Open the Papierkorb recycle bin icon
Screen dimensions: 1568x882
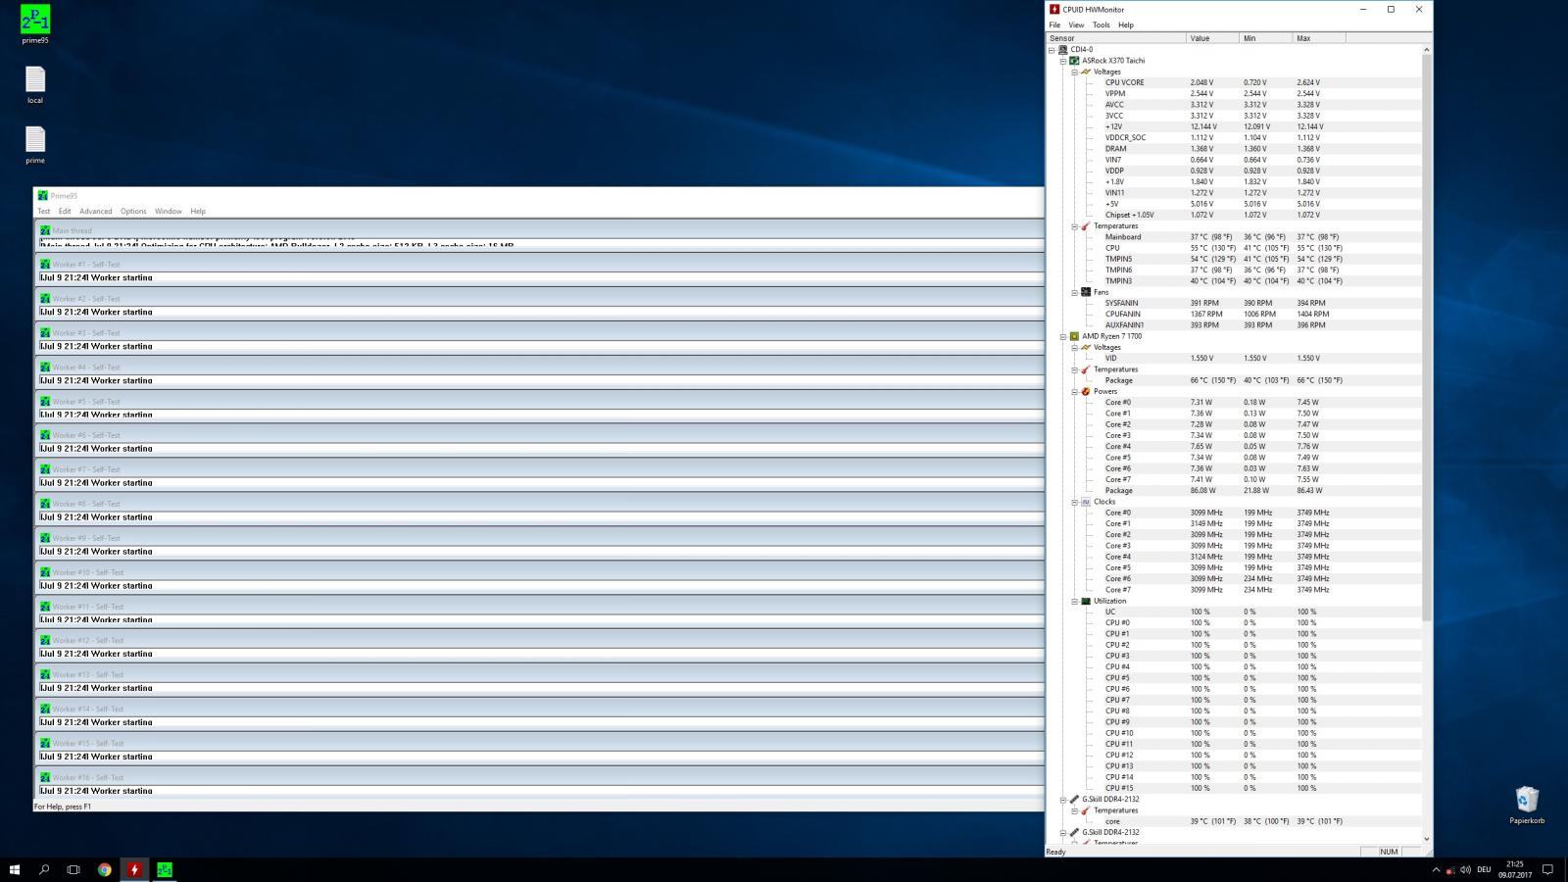pos(1526,805)
